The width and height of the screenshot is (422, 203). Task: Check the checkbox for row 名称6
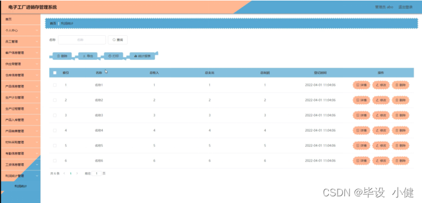[x=55, y=161]
